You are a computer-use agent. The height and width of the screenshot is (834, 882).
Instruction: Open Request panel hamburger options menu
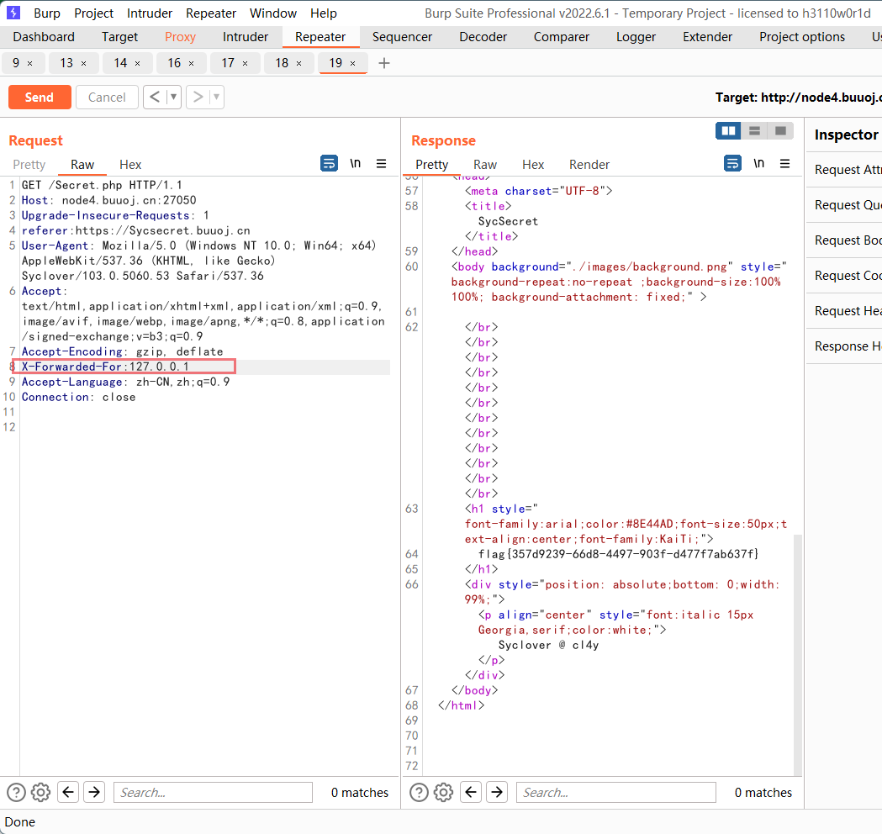(x=381, y=164)
